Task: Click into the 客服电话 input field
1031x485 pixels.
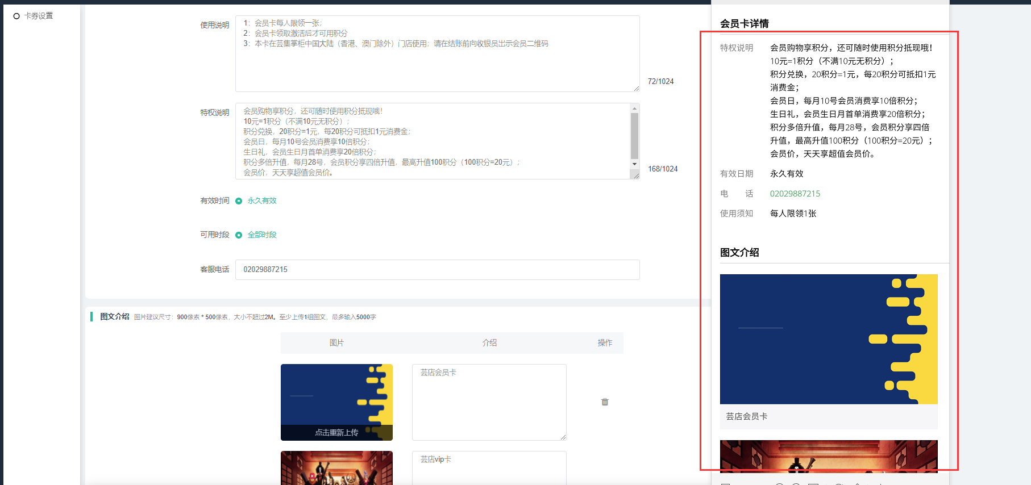Action: 437,270
